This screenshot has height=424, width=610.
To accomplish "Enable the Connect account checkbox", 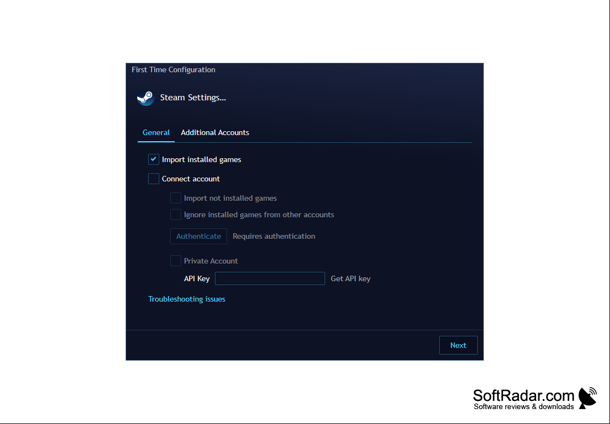I will 154,179.
